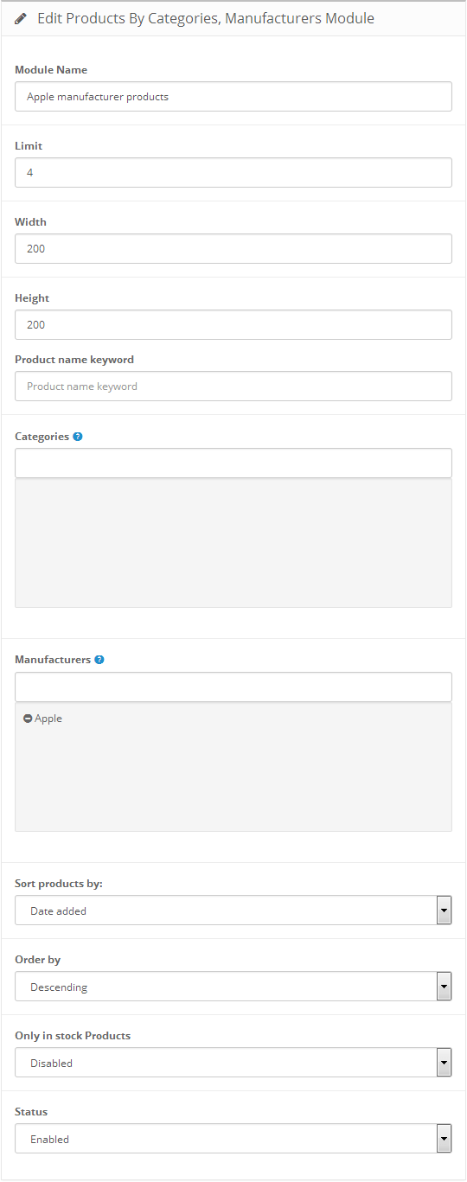This screenshot has width=467, height=1182.
Task: Click the Height input field
Action: click(x=233, y=325)
